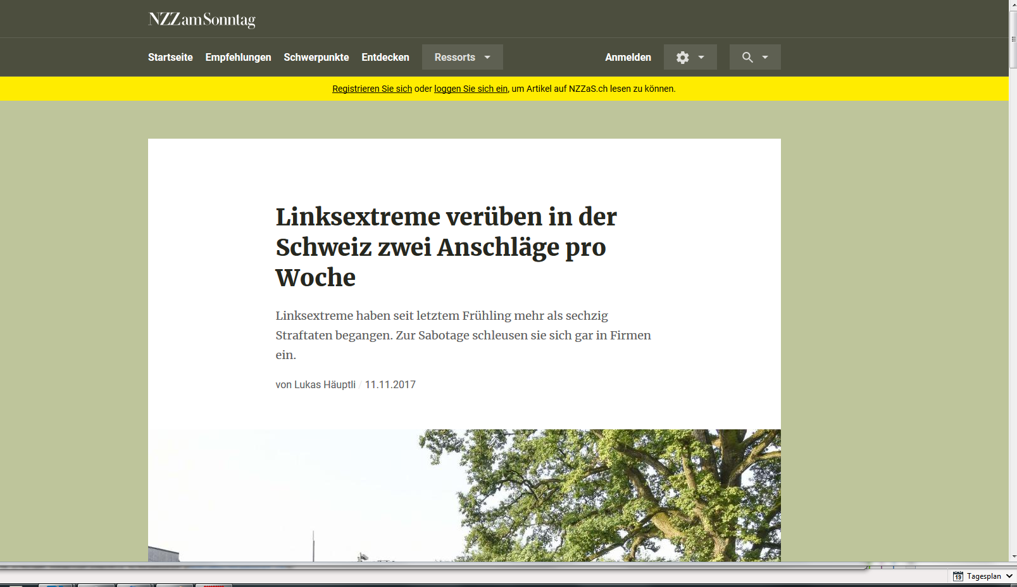Follow the 'Registrieren Sie sich' link

[x=372, y=89]
